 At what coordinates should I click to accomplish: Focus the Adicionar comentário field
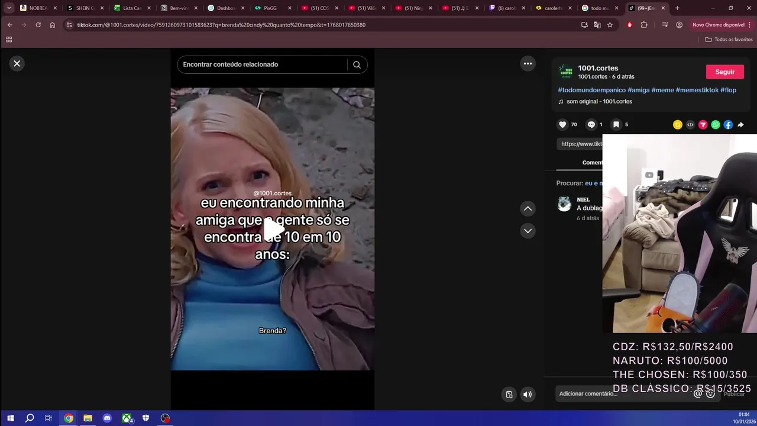pyautogui.click(x=624, y=393)
